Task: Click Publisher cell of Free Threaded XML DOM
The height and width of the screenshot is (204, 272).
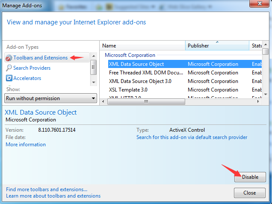Action: point(213,73)
